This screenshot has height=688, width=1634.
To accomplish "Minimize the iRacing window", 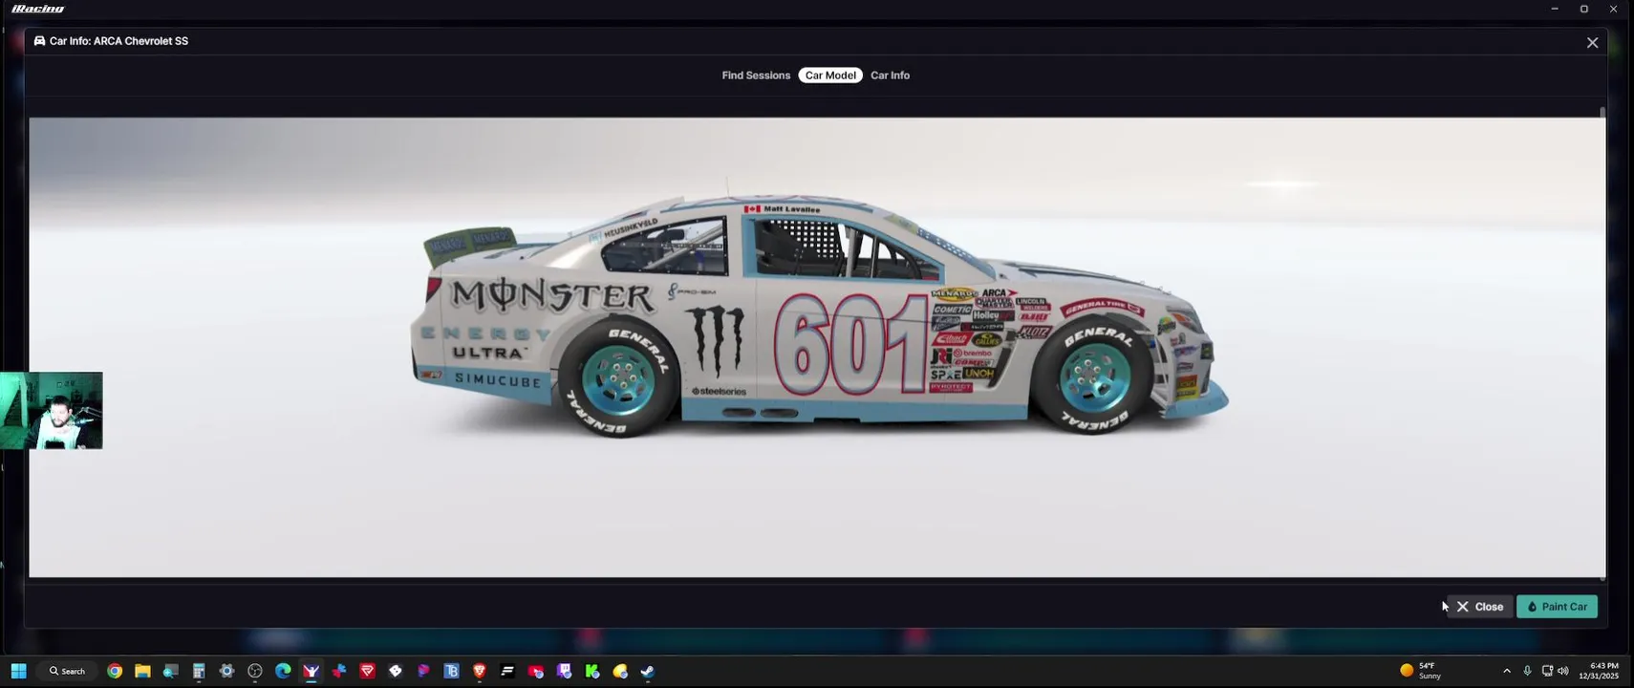I will (x=1555, y=9).
